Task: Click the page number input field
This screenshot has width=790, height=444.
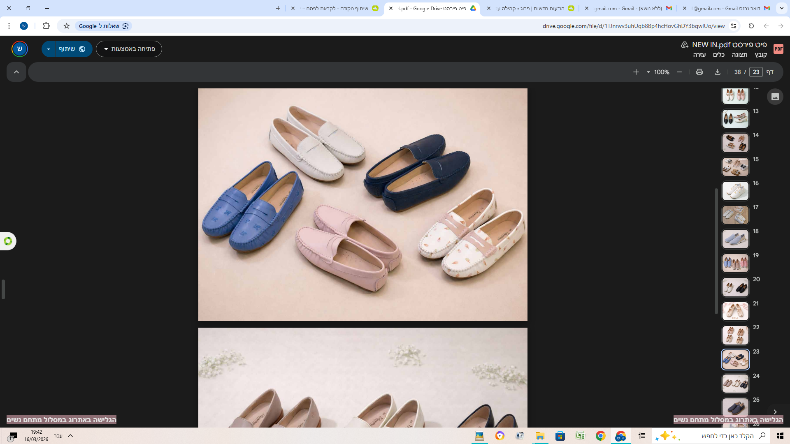Action: 756,72
